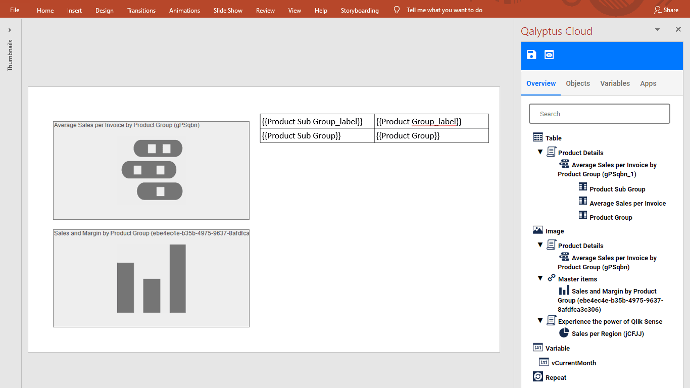Select the vCurrentMonth variable icon

click(x=544, y=362)
